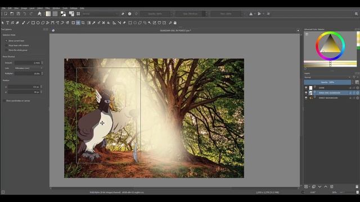Hide the SHINE layer with its eye icon
The image size is (360, 202).
[x=306, y=88]
